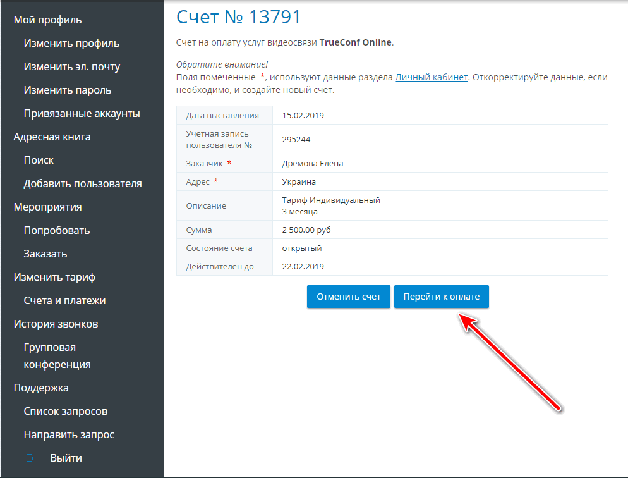The image size is (628, 478).
Task: Open Адресная книга section
Action: (x=52, y=137)
